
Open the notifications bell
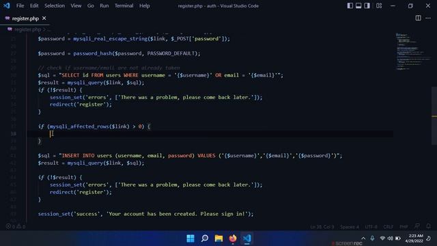click(428, 226)
